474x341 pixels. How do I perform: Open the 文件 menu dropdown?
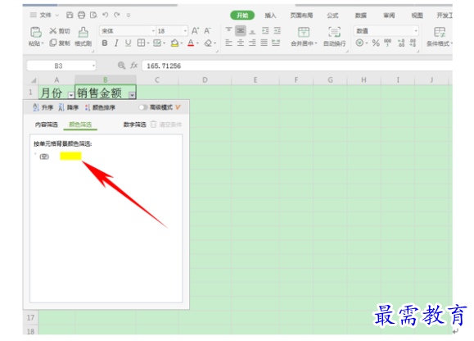[45, 15]
